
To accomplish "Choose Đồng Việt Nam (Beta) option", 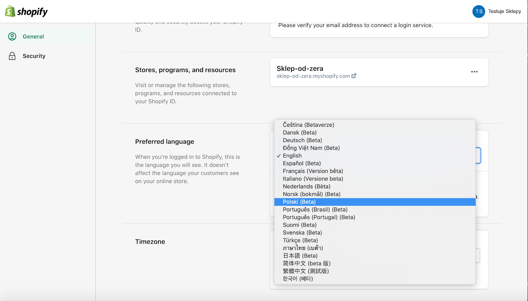I will 375,148.
